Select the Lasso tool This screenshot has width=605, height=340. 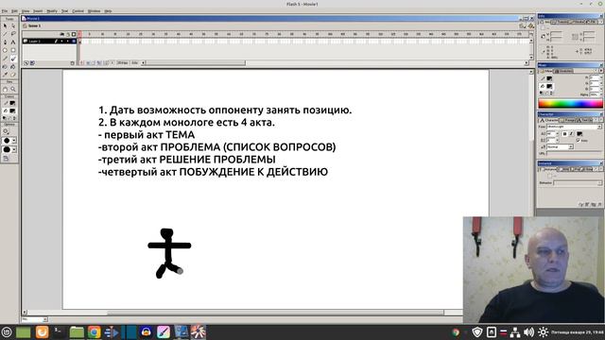pos(13,34)
